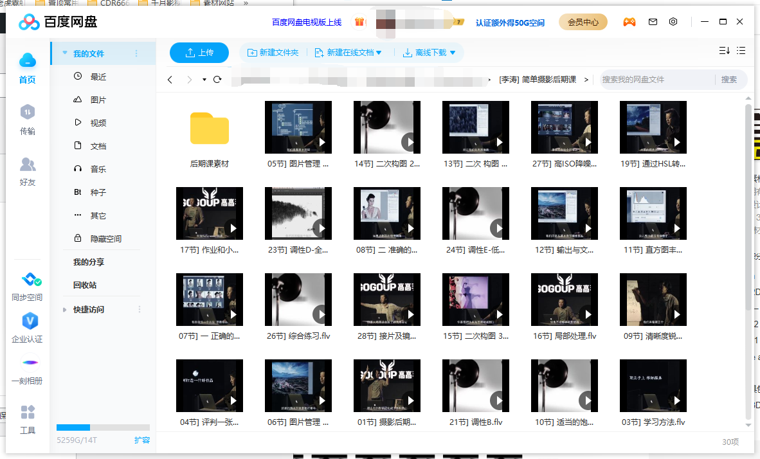Select video 24节] 调性E-低
The height and width of the screenshot is (459, 760).
pos(476,213)
